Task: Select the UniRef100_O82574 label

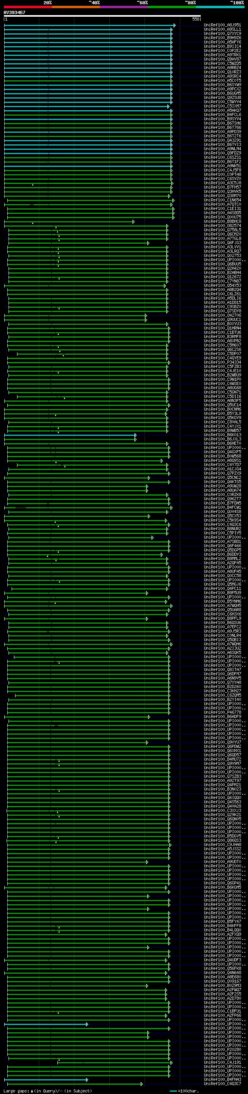Action: [x=222, y=226]
